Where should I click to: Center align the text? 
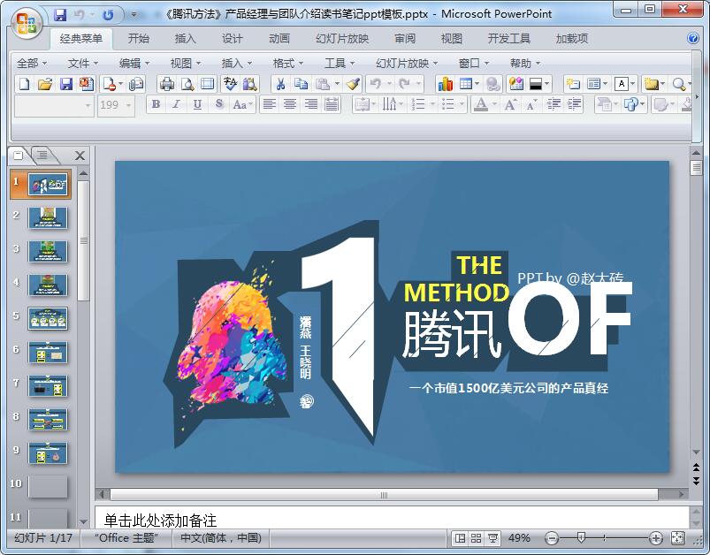point(290,105)
